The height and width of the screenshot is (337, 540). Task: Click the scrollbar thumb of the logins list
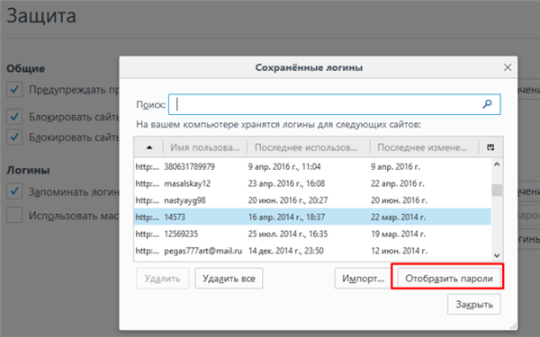tap(497, 191)
